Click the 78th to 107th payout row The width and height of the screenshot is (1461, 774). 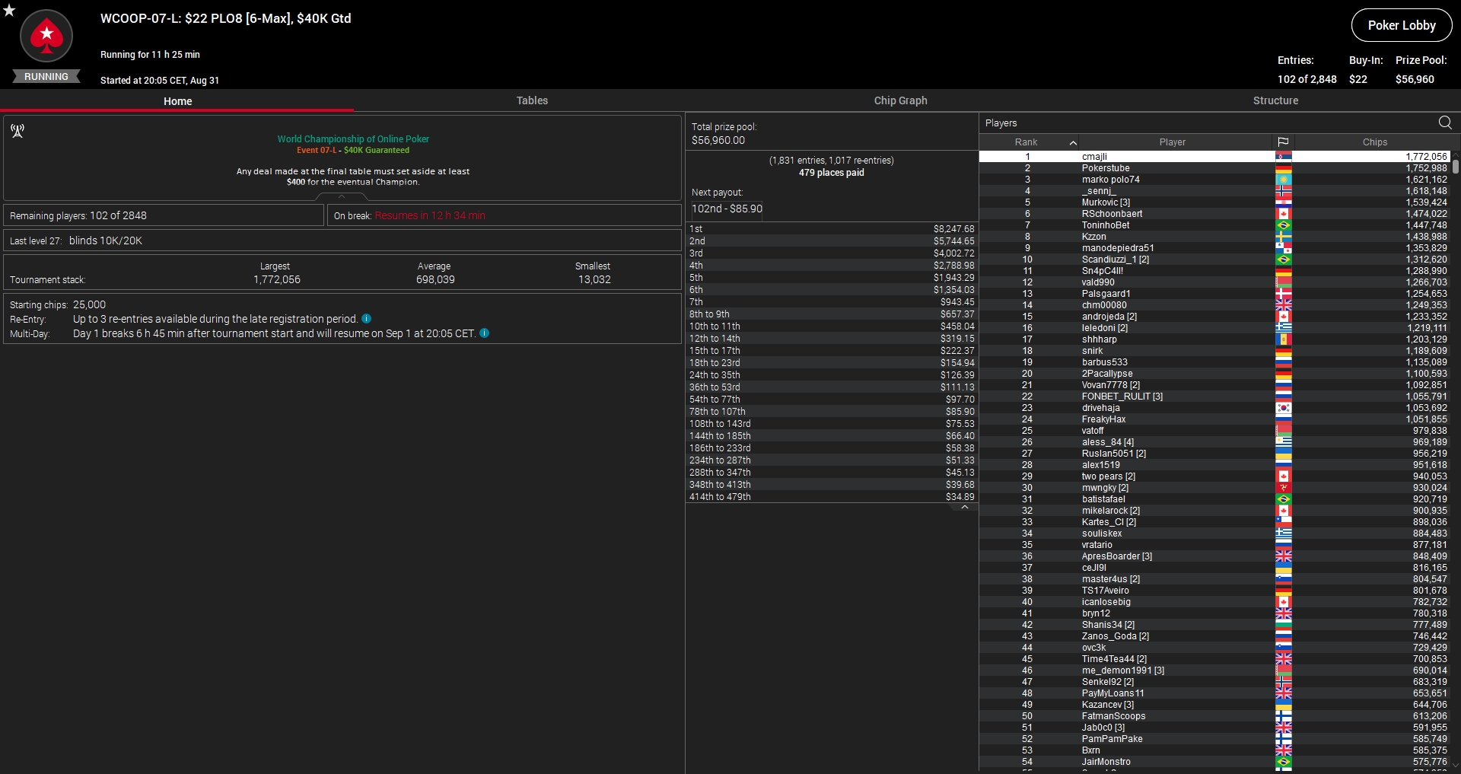tap(832, 412)
